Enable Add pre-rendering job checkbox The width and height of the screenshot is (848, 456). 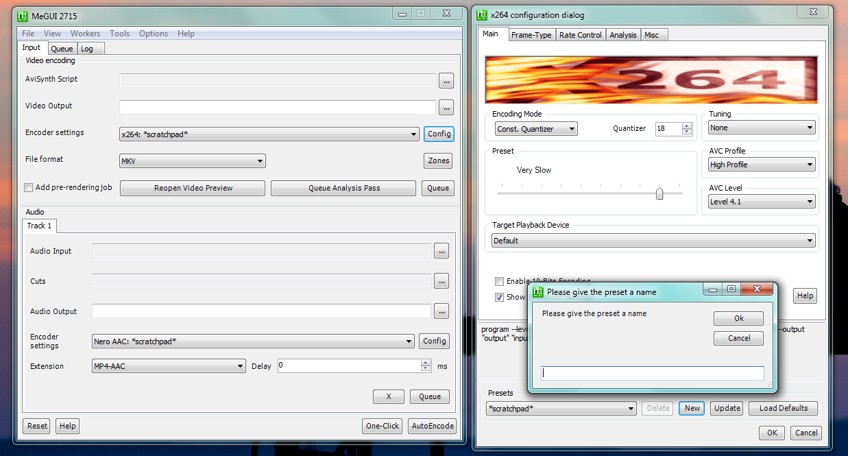(x=29, y=188)
